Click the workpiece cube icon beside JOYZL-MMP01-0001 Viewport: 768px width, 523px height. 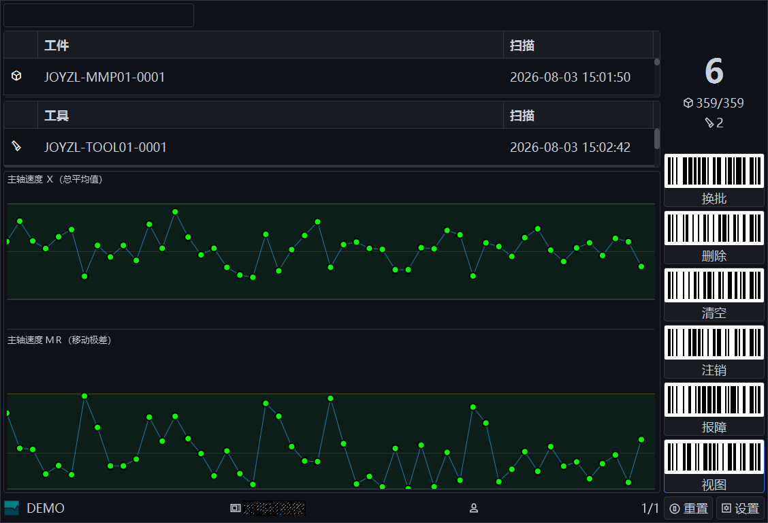pyautogui.click(x=16, y=76)
